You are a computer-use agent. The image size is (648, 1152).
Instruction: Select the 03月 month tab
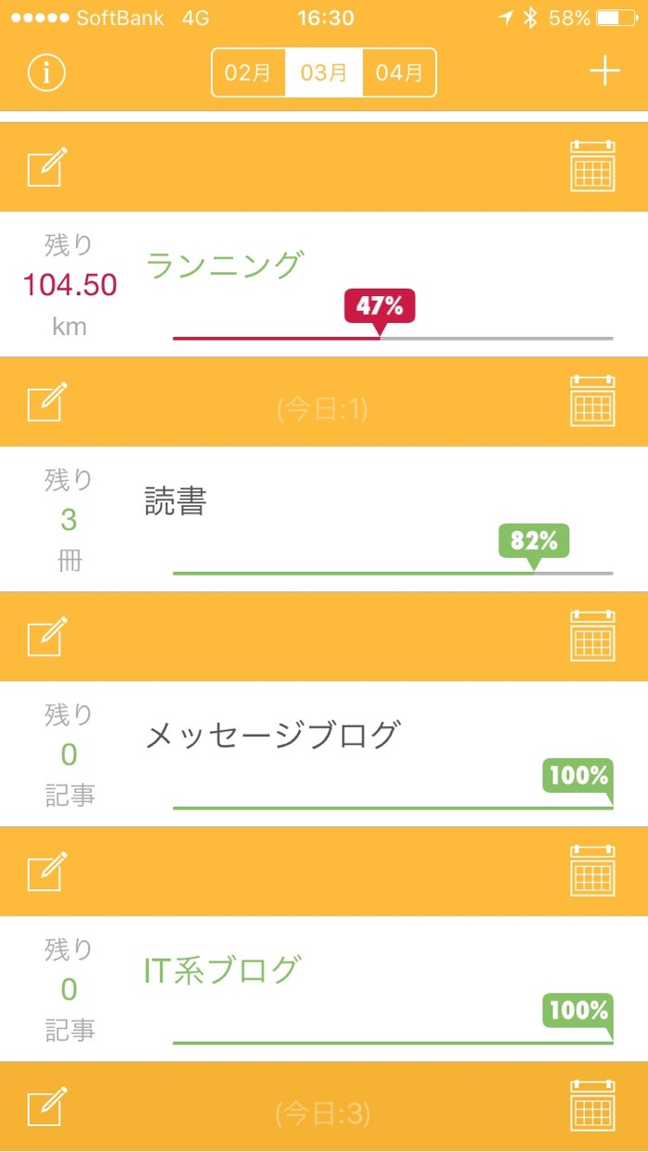(x=324, y=72)
